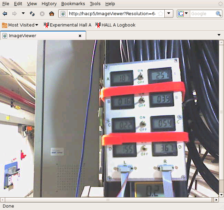
Task: Open the Help menu
Action: tap(110, 3)
